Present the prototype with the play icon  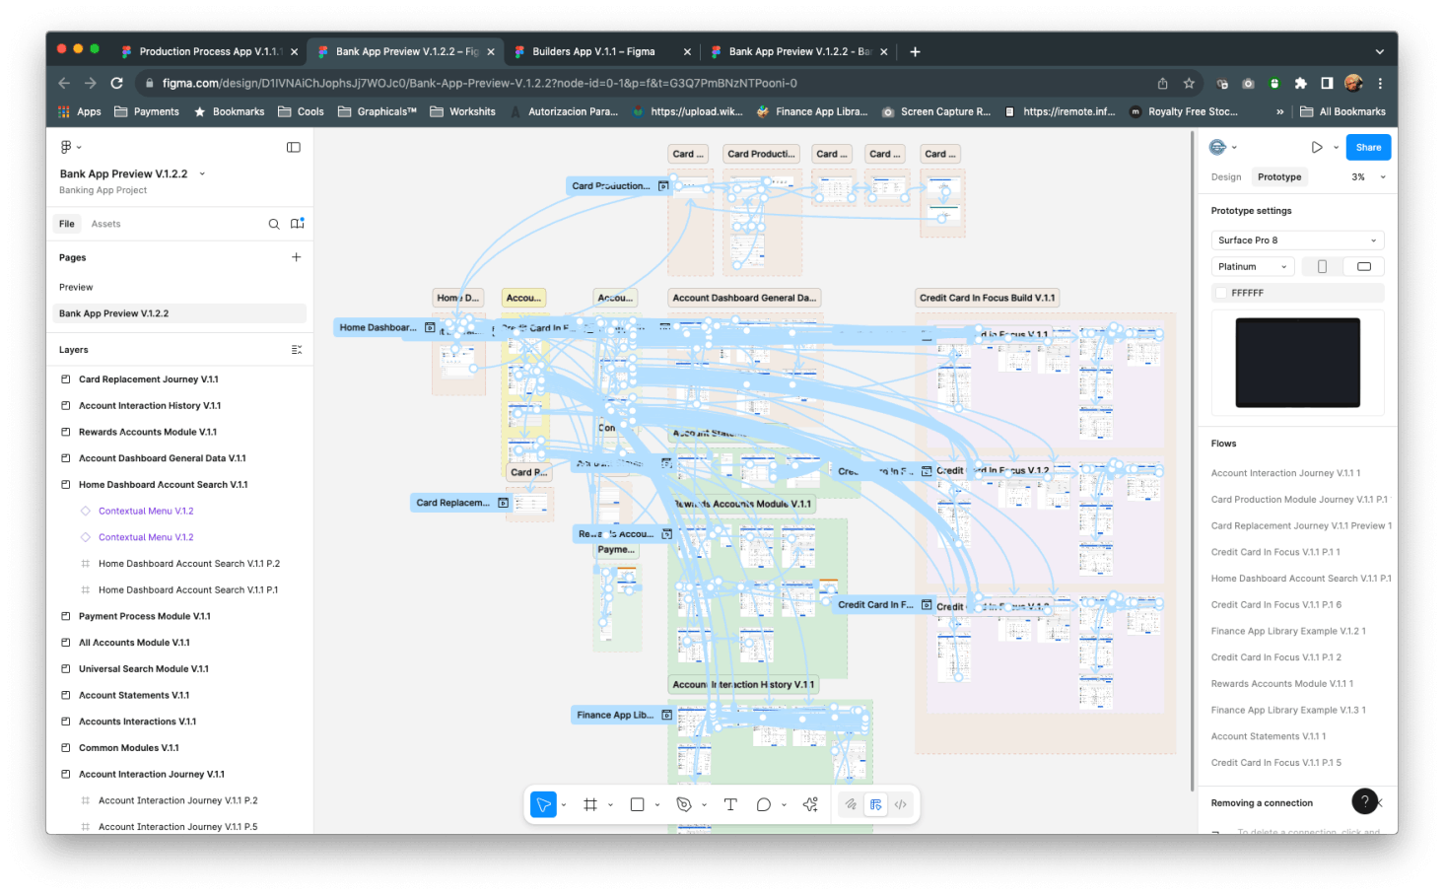pos(1317,148)
